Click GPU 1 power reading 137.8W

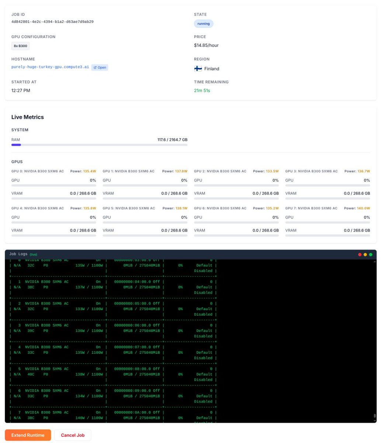[181, 171]
